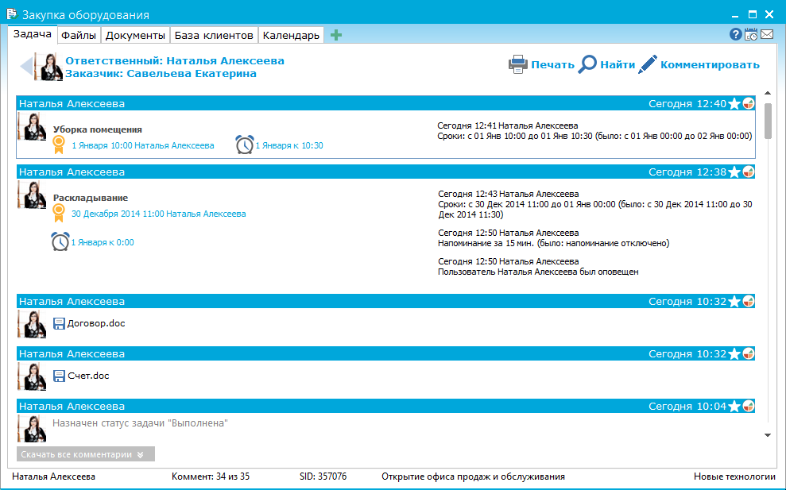This screenshot has height=490, width=786.
Task: Switch to the Календарь tab
Action: pos(291,35)
